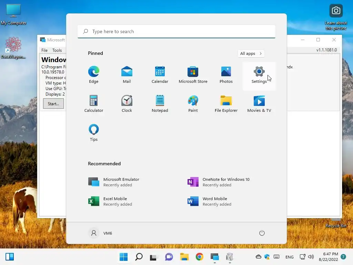Open Tools menu in Emulator window
The image size is (353, 265).
click(x=57, y=50)
